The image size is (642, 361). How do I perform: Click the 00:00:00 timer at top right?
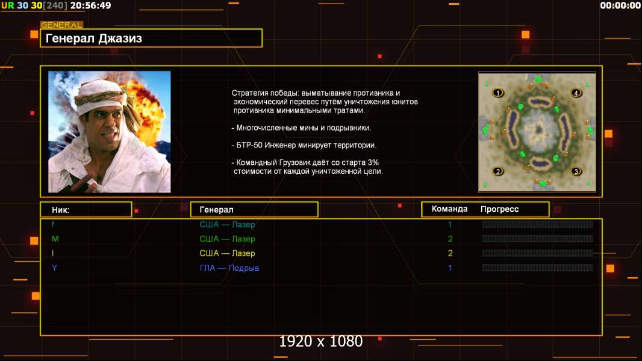click(x=620, y=6)
